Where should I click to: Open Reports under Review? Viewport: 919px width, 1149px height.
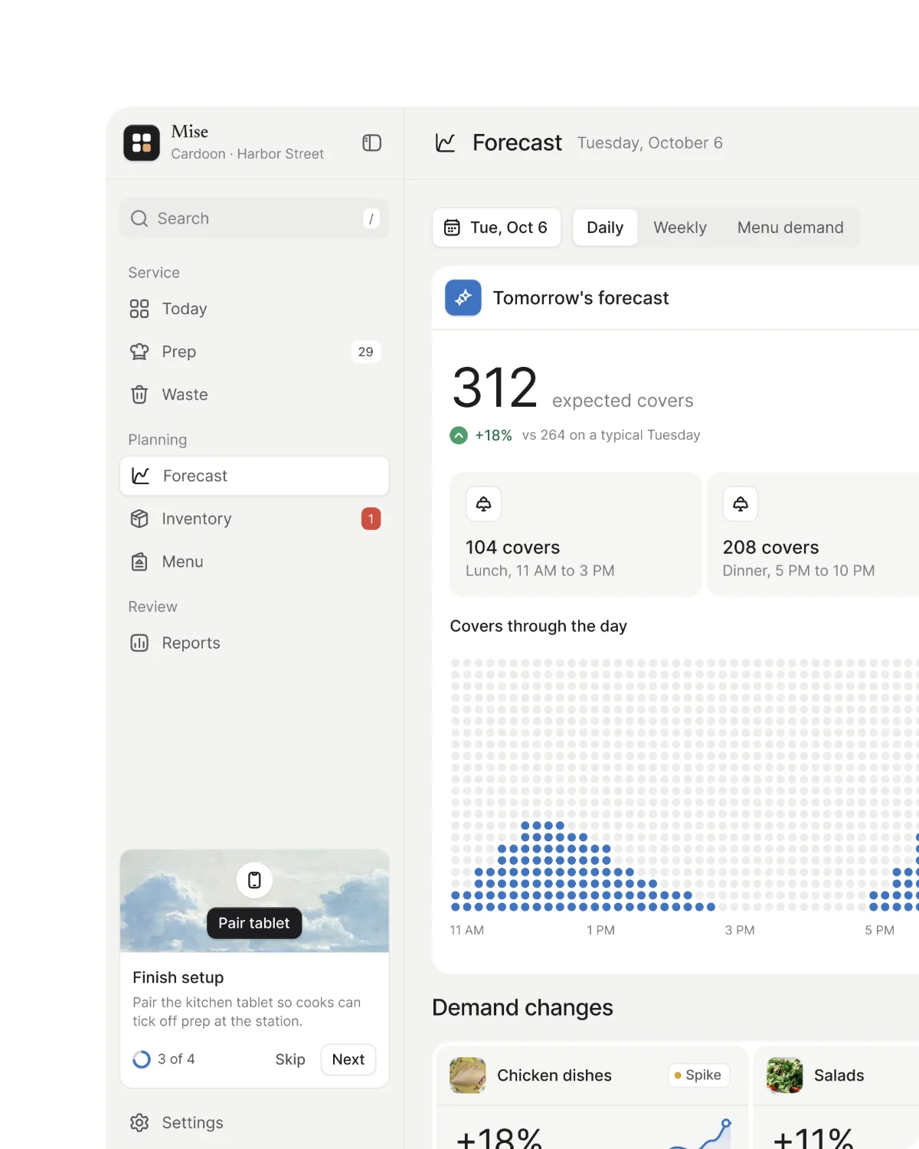(254, 643)
